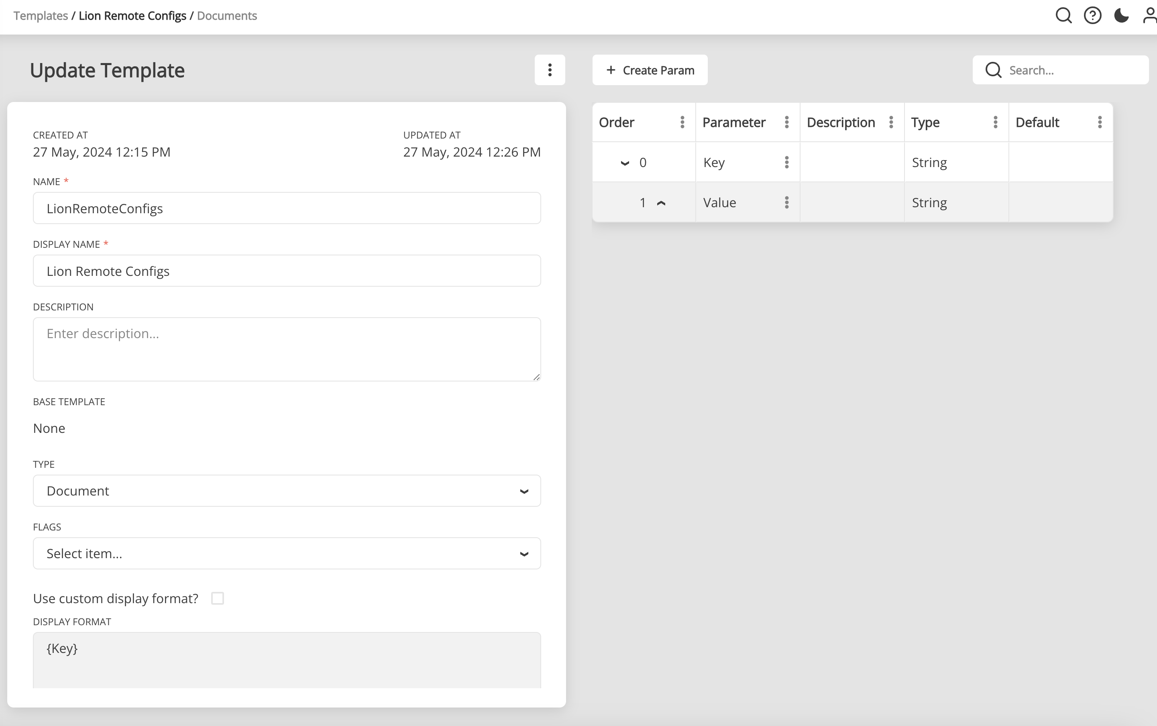The width and height of the screenshot is (1157, 726).
Task: Go to Lion Remote Configs breadcrumb
Action: [132, 16]
